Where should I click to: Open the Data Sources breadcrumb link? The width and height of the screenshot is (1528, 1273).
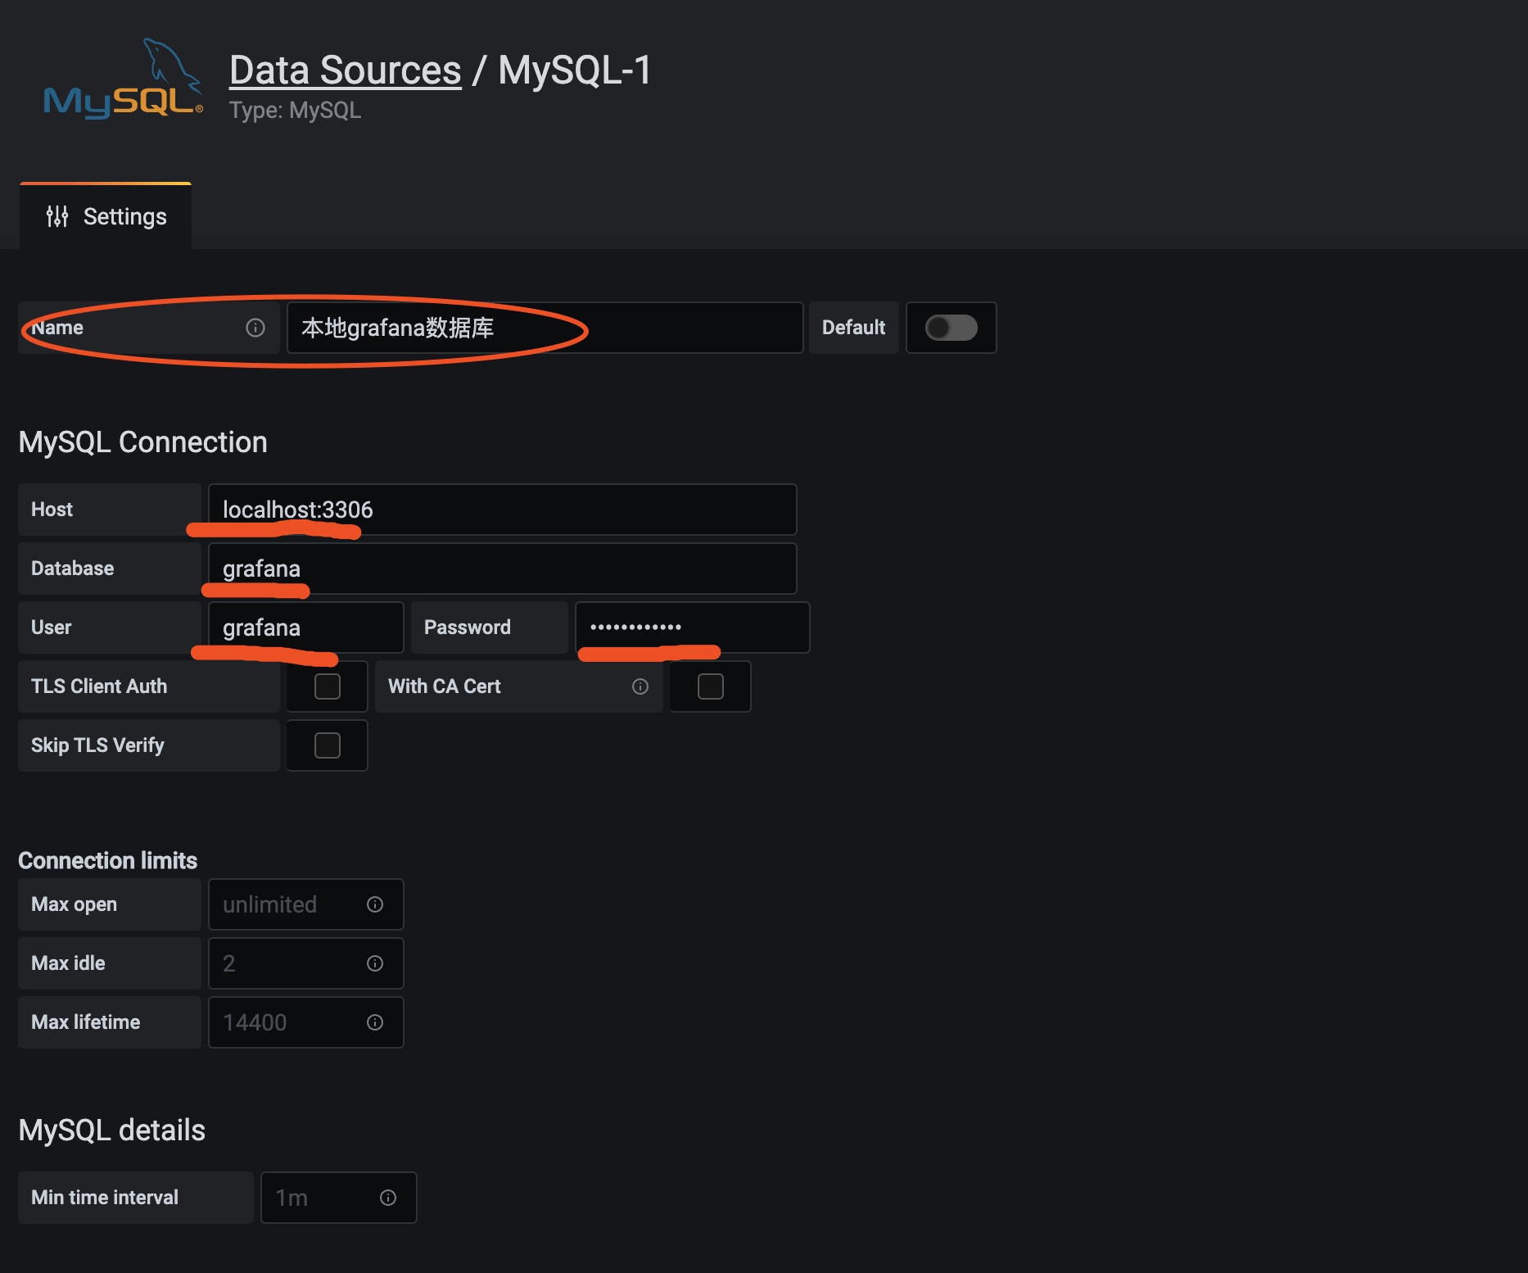point(345,70)
